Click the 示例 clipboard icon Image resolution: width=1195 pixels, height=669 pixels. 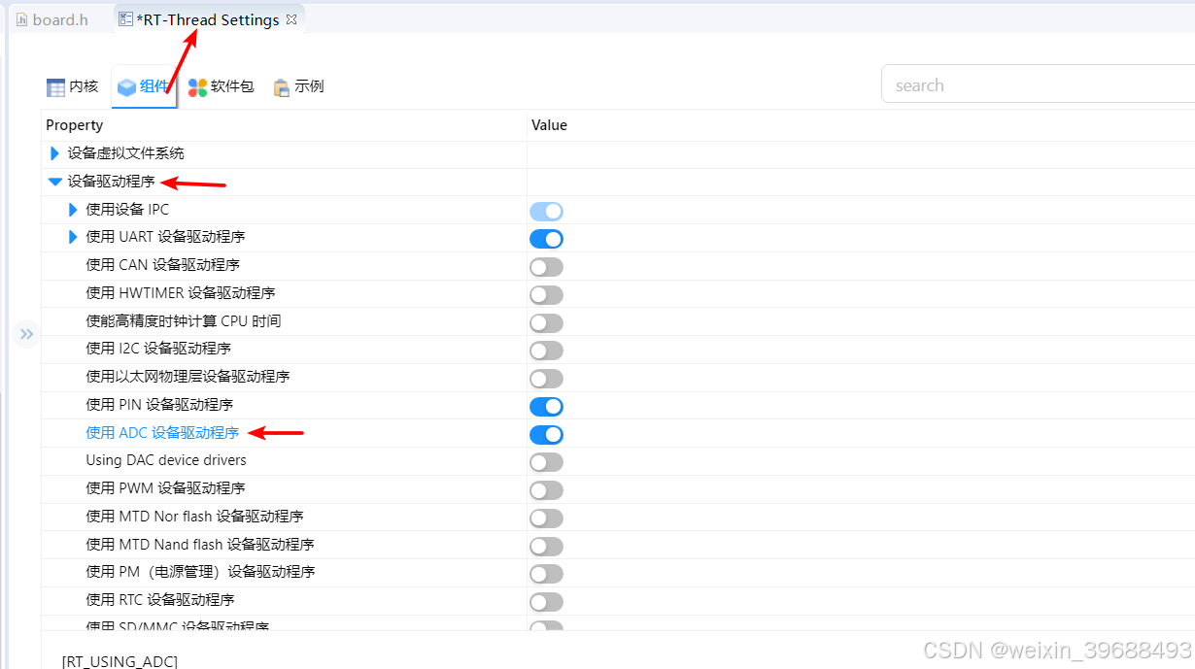pyautogui.click(x=282, y=87)
